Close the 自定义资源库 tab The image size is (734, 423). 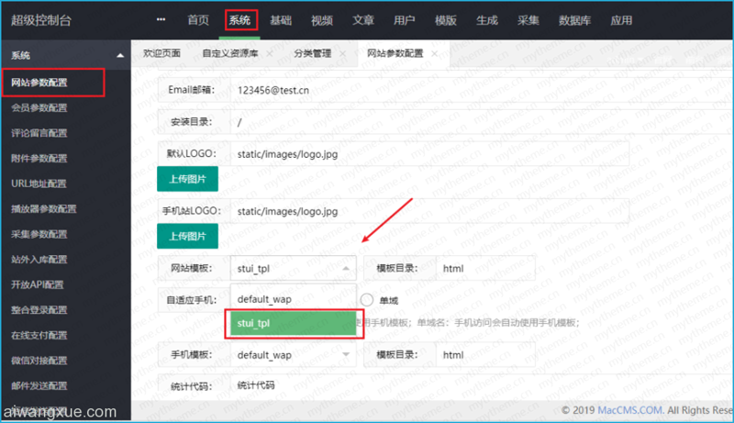[x=270, y=54]
